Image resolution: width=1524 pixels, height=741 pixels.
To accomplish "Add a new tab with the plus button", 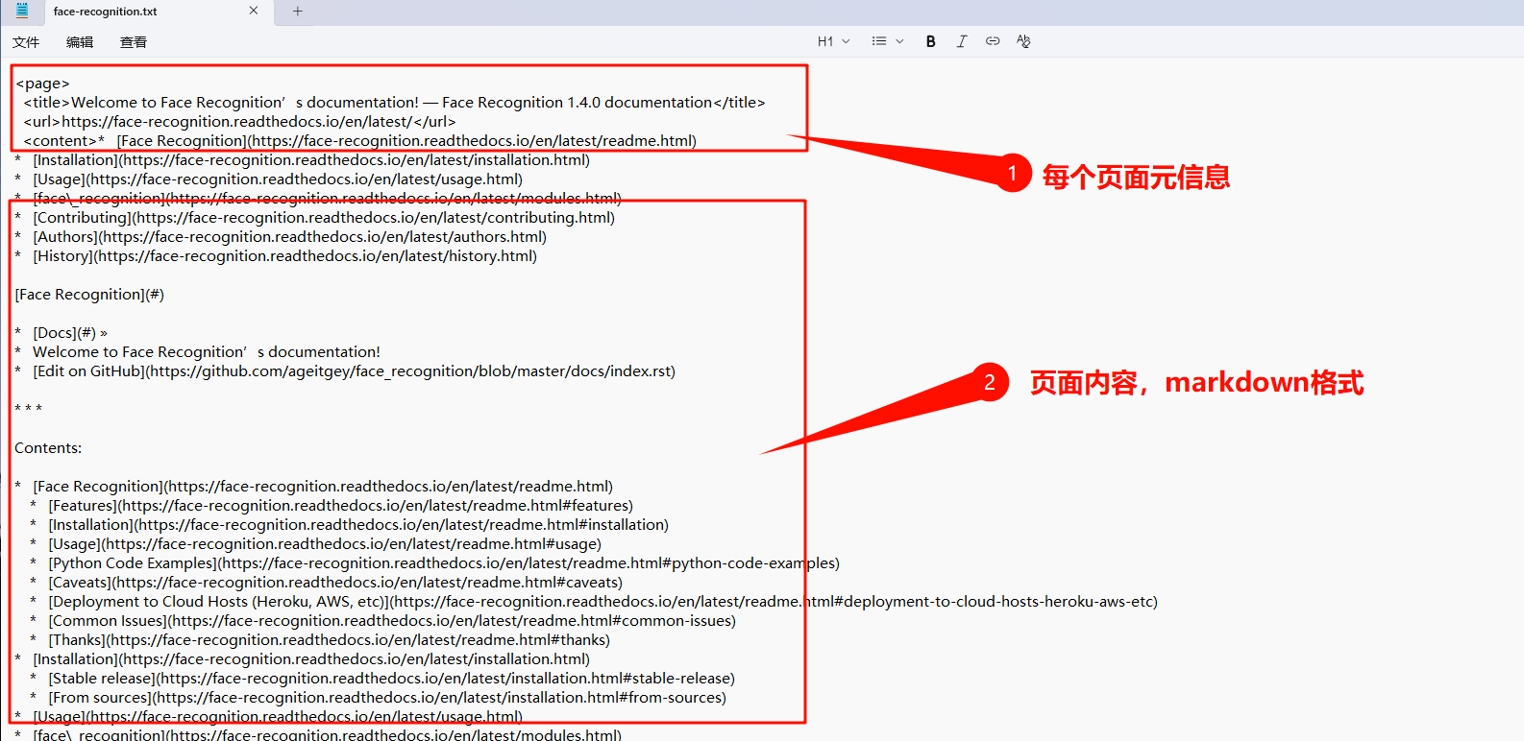I will pos(298,12).
